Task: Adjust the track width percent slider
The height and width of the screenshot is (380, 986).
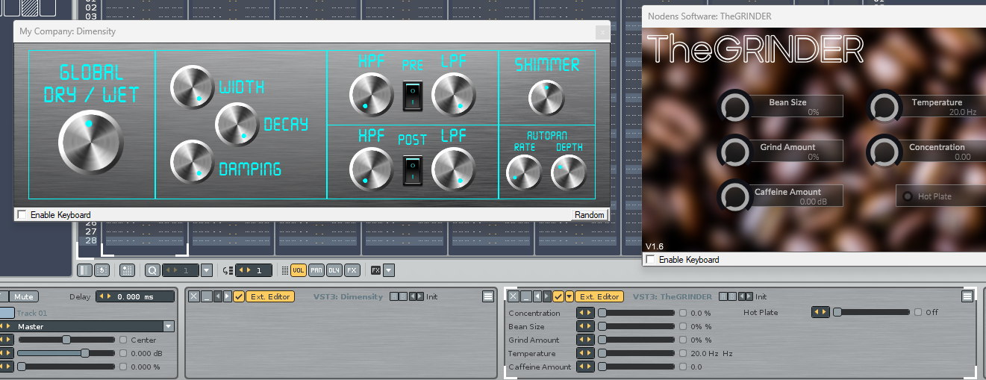Action: [x=66, y=367]
